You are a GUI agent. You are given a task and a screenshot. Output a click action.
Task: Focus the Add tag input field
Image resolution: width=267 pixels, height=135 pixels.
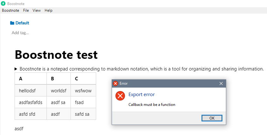tap(20, 33)
